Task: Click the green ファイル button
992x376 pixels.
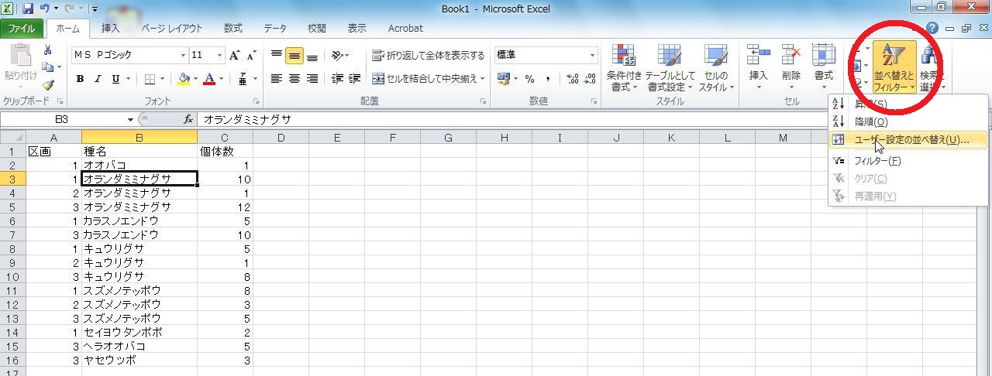Action: [x=21, y=29]
